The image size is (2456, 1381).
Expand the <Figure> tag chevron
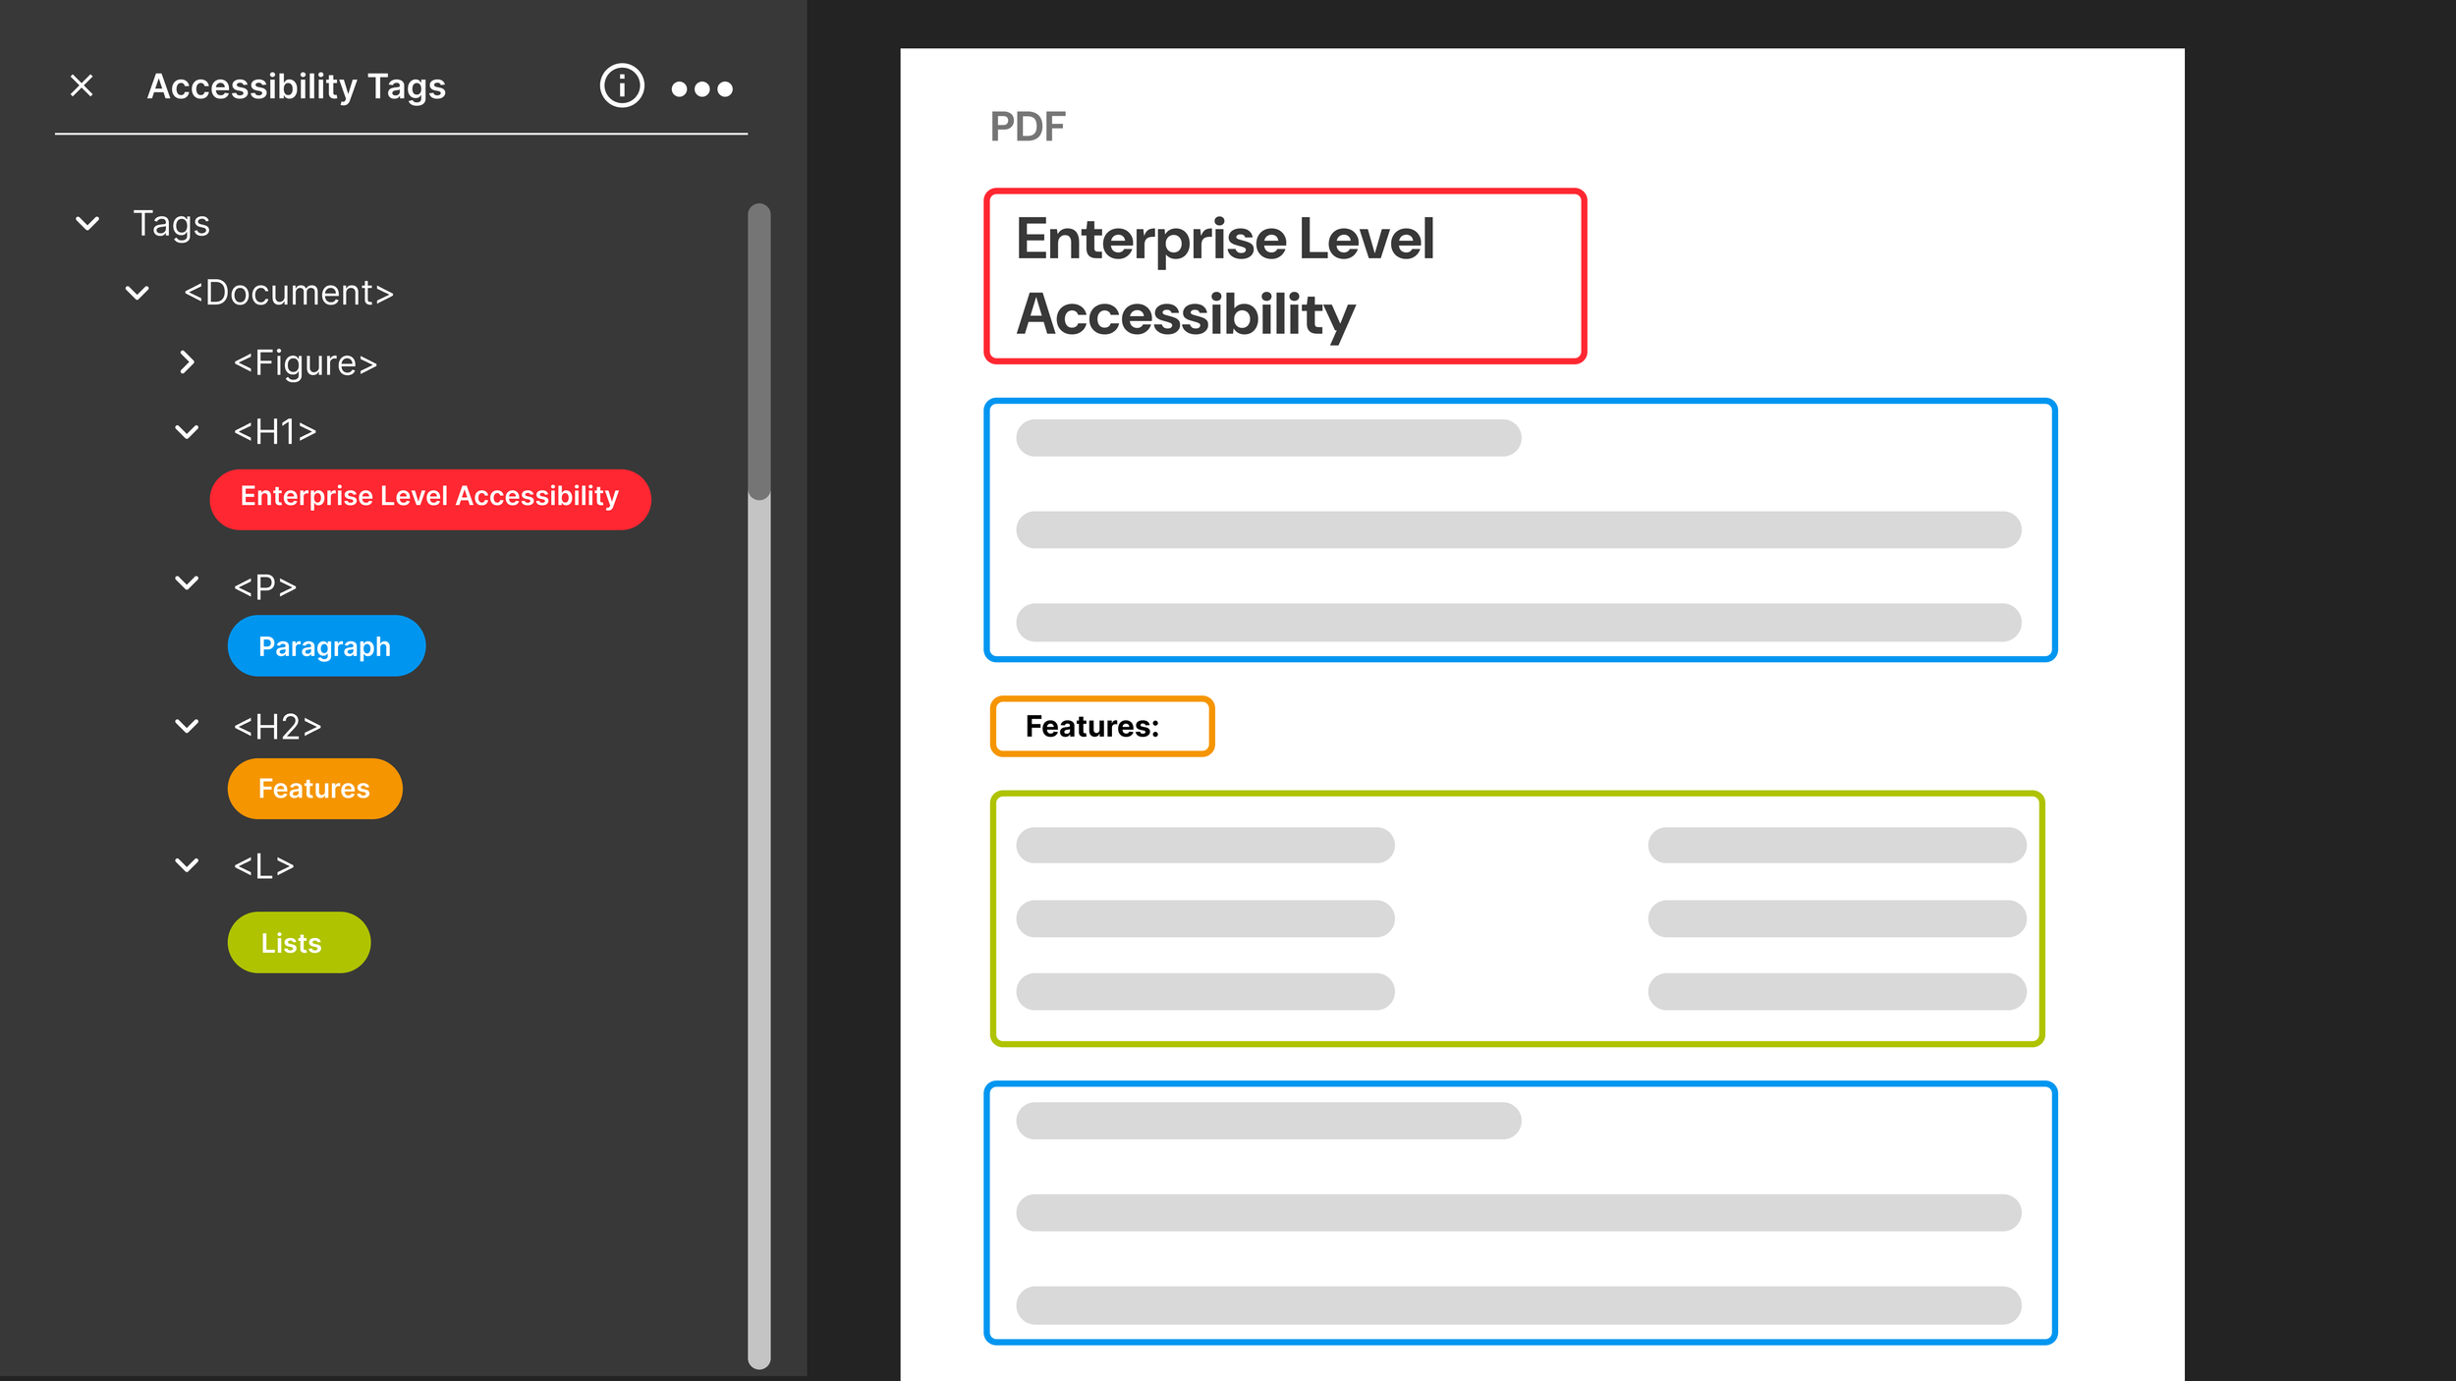tap(187, 362)
